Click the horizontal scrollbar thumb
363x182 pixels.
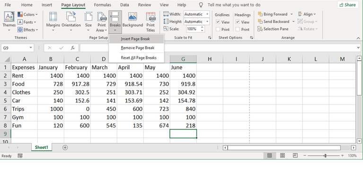click(x=284, y=148)
